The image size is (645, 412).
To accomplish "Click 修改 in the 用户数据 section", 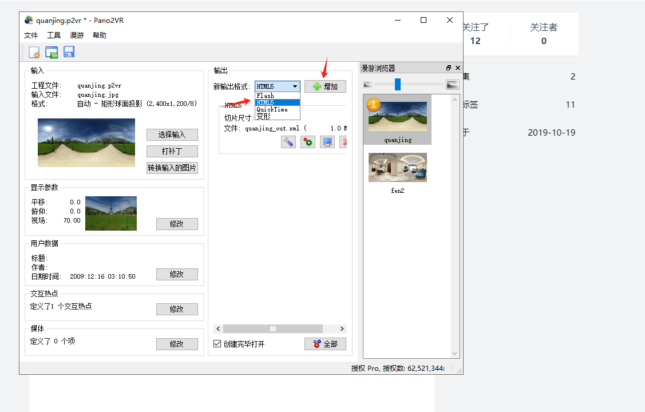I will tap(177, 274).
